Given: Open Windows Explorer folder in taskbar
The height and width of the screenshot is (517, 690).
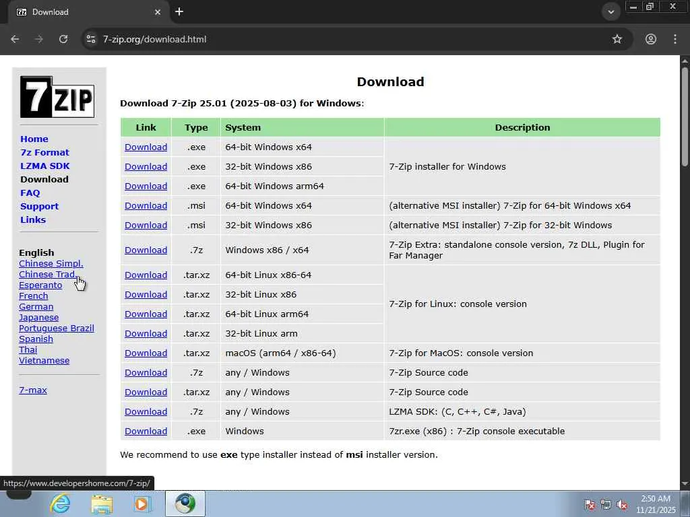Looking at the screenshot, I should [102, 504].
